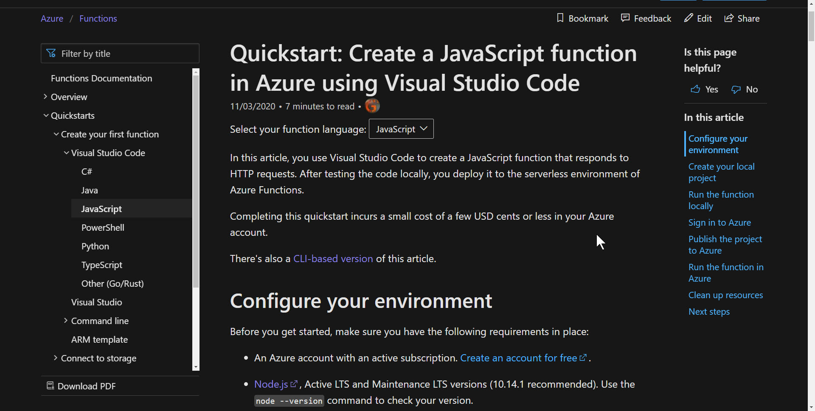Expand Connect to storage section
815x411 pixels.
pyautogui.click(x=56, y=358)
